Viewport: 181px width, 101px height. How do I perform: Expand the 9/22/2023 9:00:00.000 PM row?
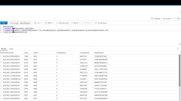[x=1, y=69]
